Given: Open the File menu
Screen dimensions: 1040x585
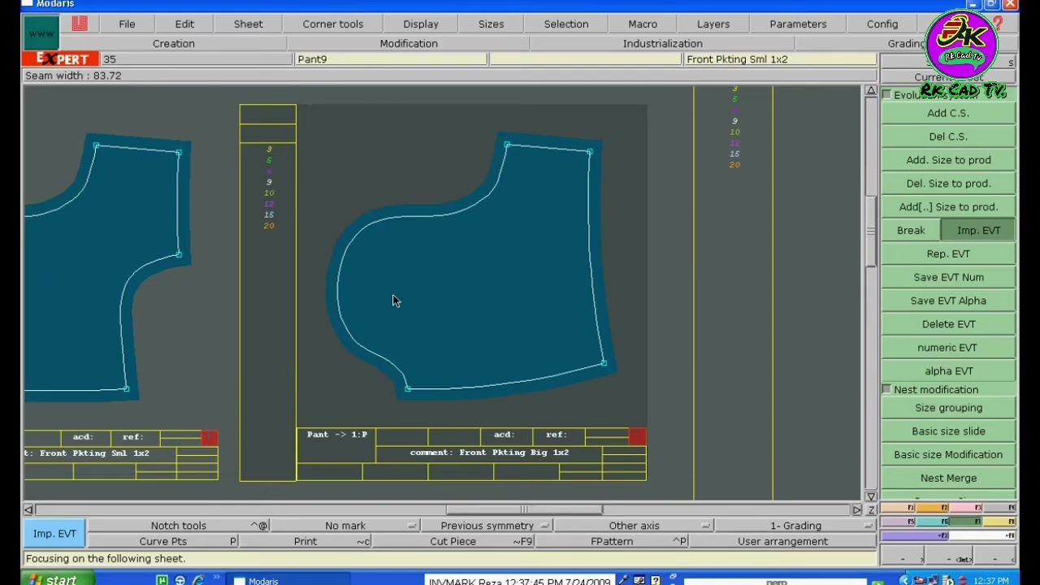Looking at the screenshot, I should (x=127, y=24).
